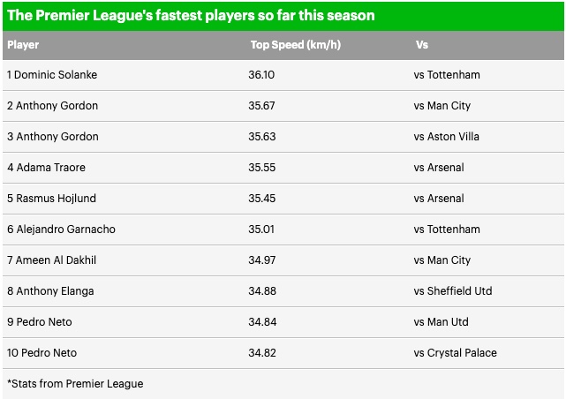The height and width of the screenshot is (399, 566).
Task: Select the Dominic Solanke row name
Action: tap(52, 75)
